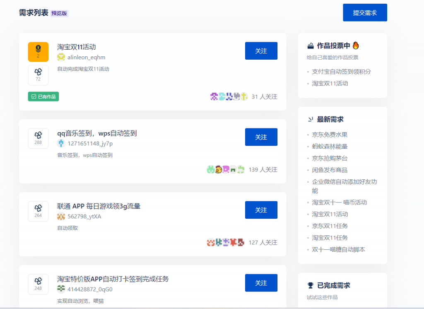
Task: Open 支付宝自动签到领积分 in voting list
Action: pos(342,72)
